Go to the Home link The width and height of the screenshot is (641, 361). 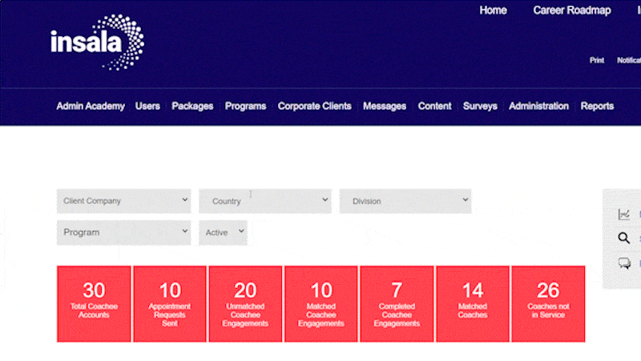(x=493, y=10)
